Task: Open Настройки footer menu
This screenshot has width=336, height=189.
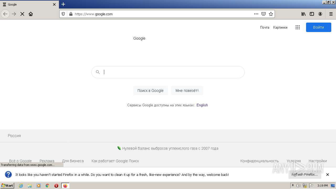Action: tap(318, 161)
